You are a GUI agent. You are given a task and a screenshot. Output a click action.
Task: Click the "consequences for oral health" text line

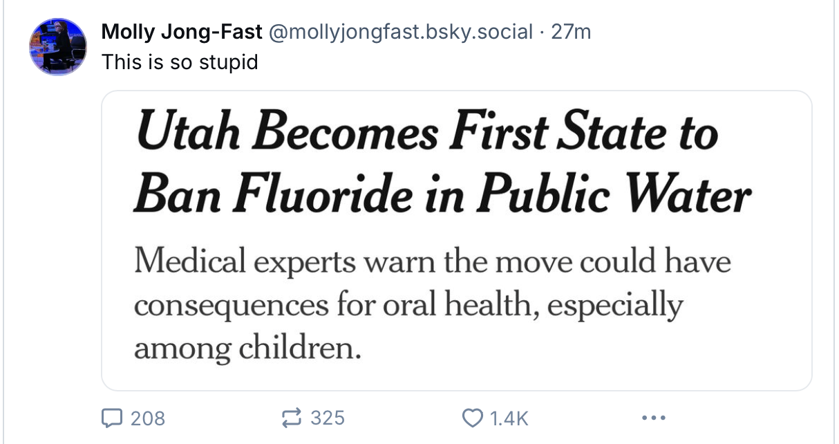333,305
